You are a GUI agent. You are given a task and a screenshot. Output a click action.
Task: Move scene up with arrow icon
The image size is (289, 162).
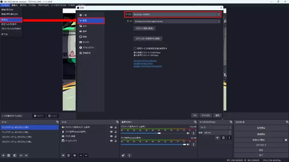(21, 155)
